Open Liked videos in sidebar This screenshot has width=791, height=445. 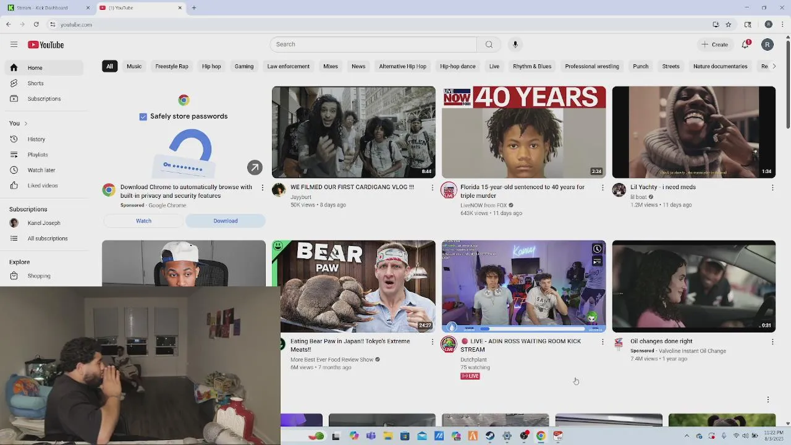pos(43,185)
